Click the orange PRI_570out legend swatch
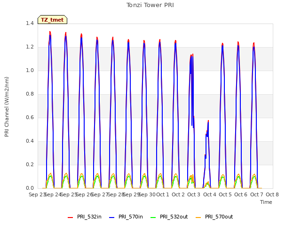Screen dimensions: 301x226 (x=198, y=218)
